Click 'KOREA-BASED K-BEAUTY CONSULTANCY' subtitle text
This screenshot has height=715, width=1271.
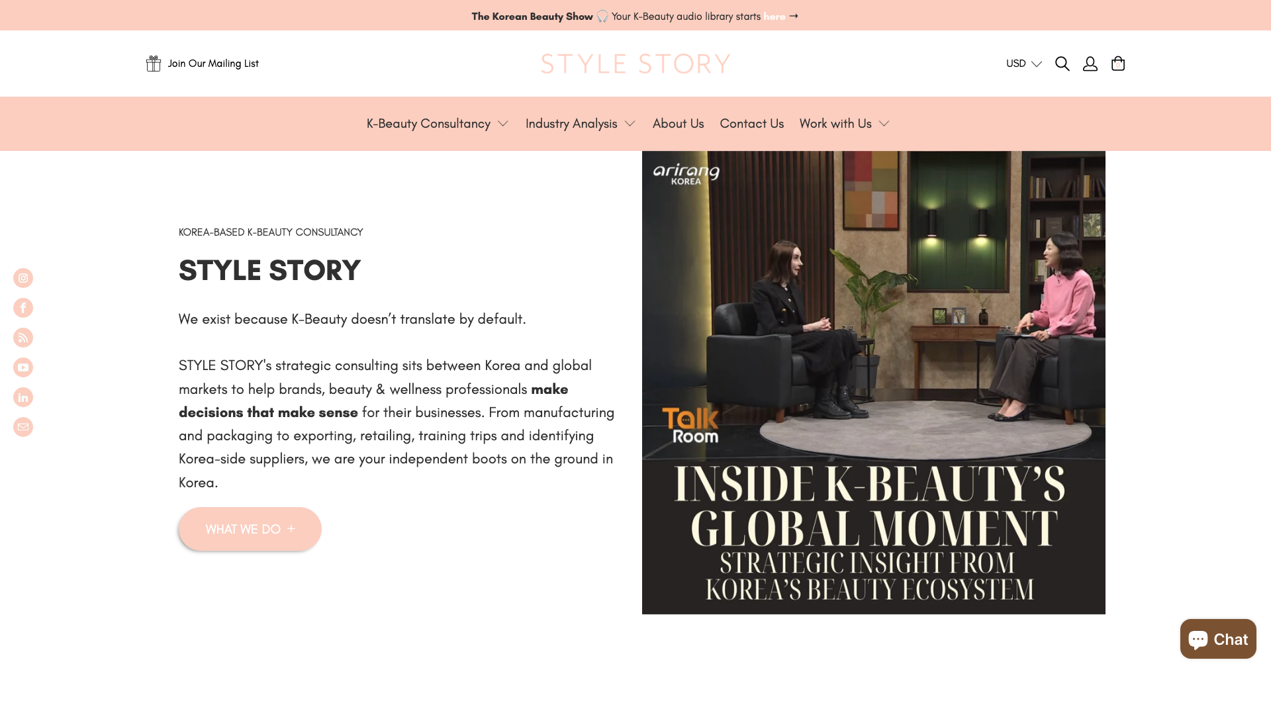click(x=271, y=232)
